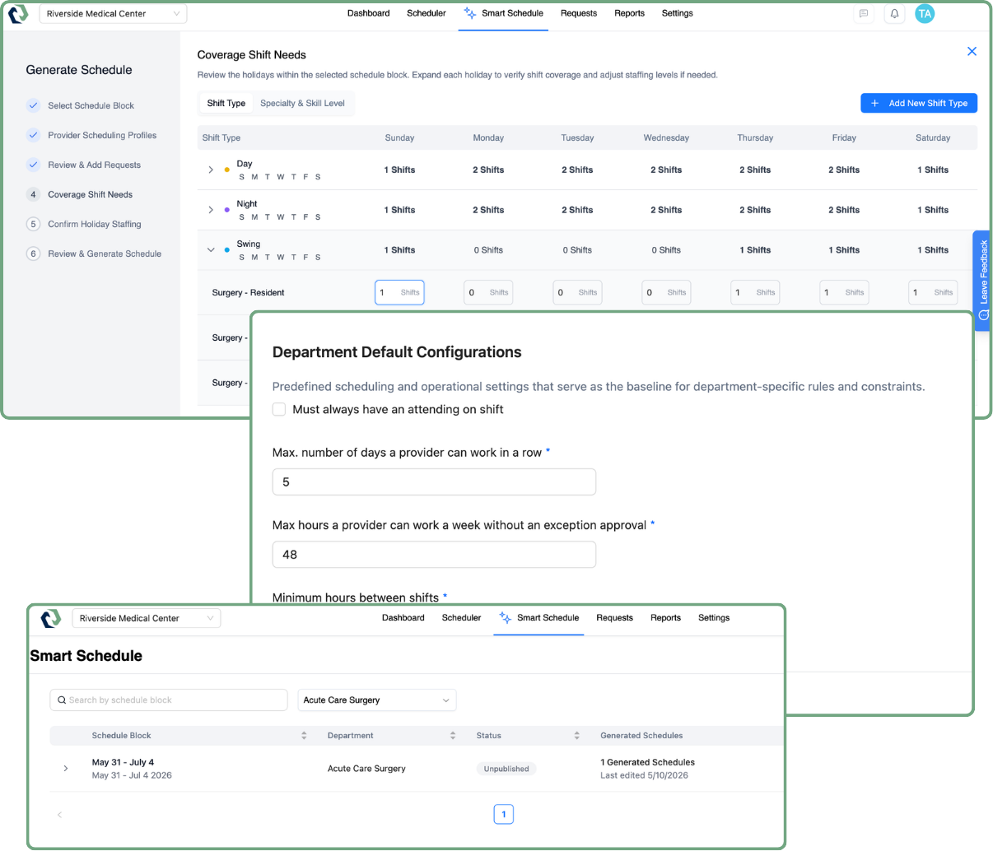993x851 pixels.
Task: Click the max days in a row field
Action: click(x=434, y=482)
